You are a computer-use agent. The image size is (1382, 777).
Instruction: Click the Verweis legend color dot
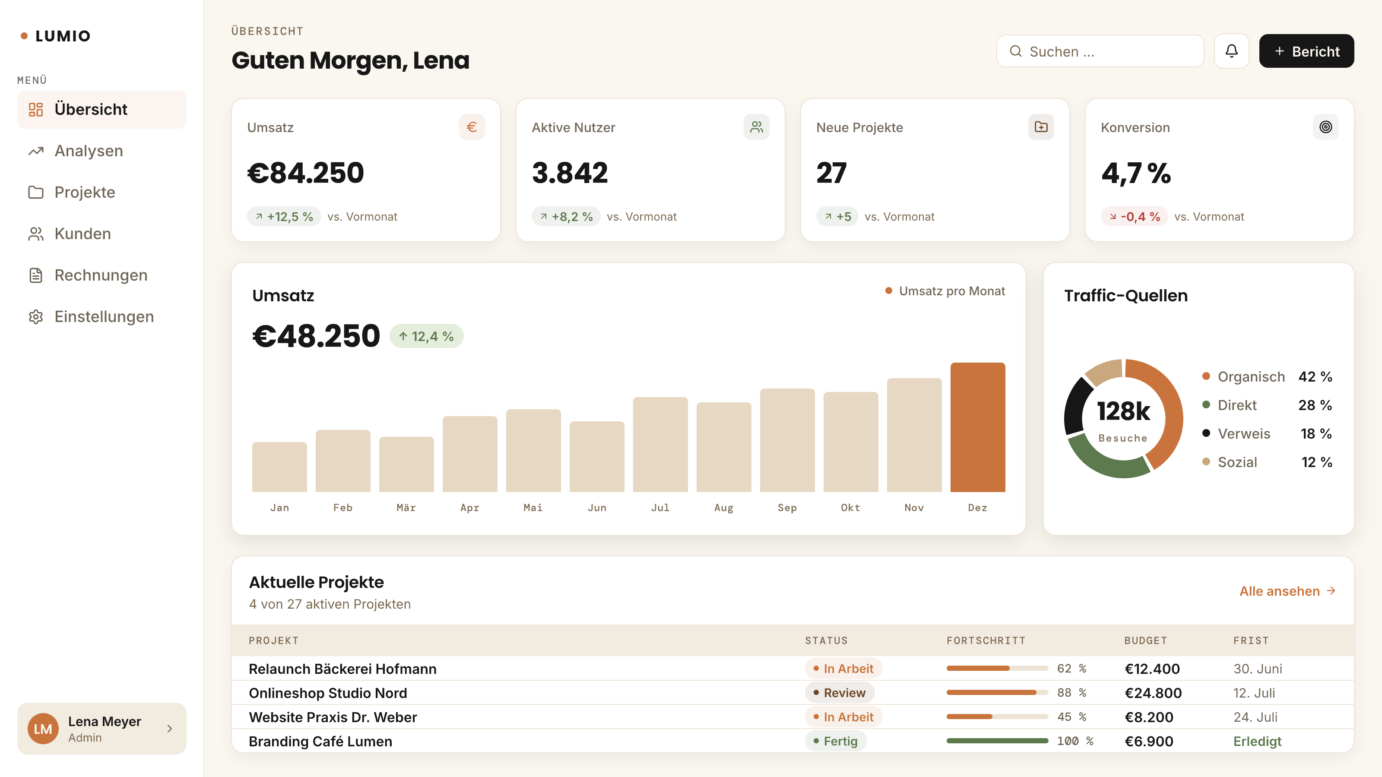coord(1206,433)
